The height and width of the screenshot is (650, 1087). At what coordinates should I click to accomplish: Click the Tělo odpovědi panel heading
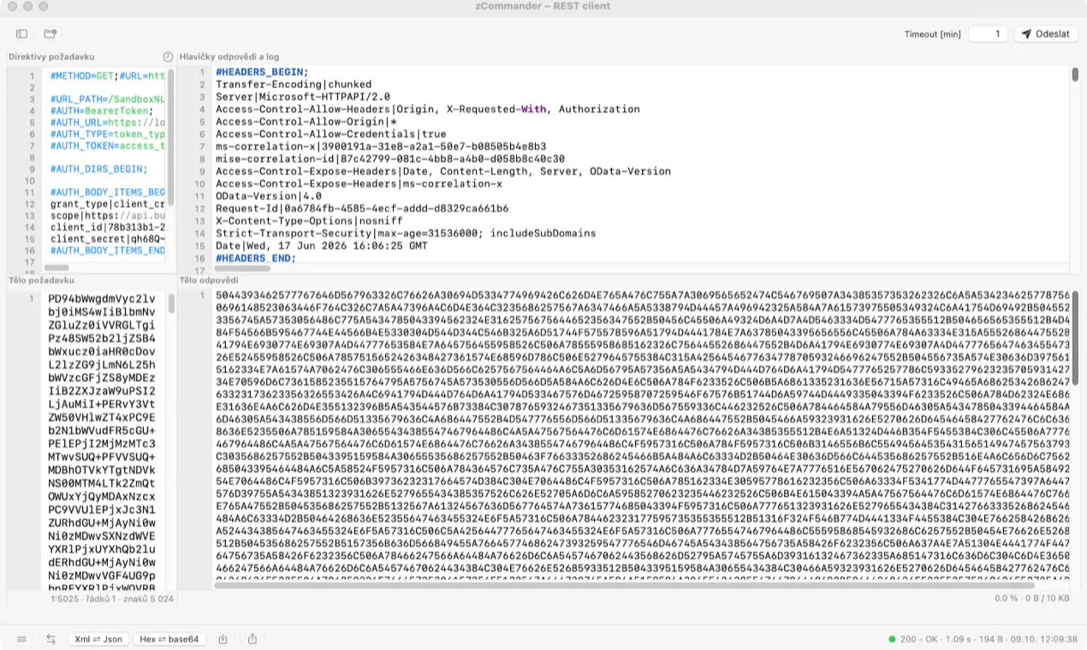[208, 281]
